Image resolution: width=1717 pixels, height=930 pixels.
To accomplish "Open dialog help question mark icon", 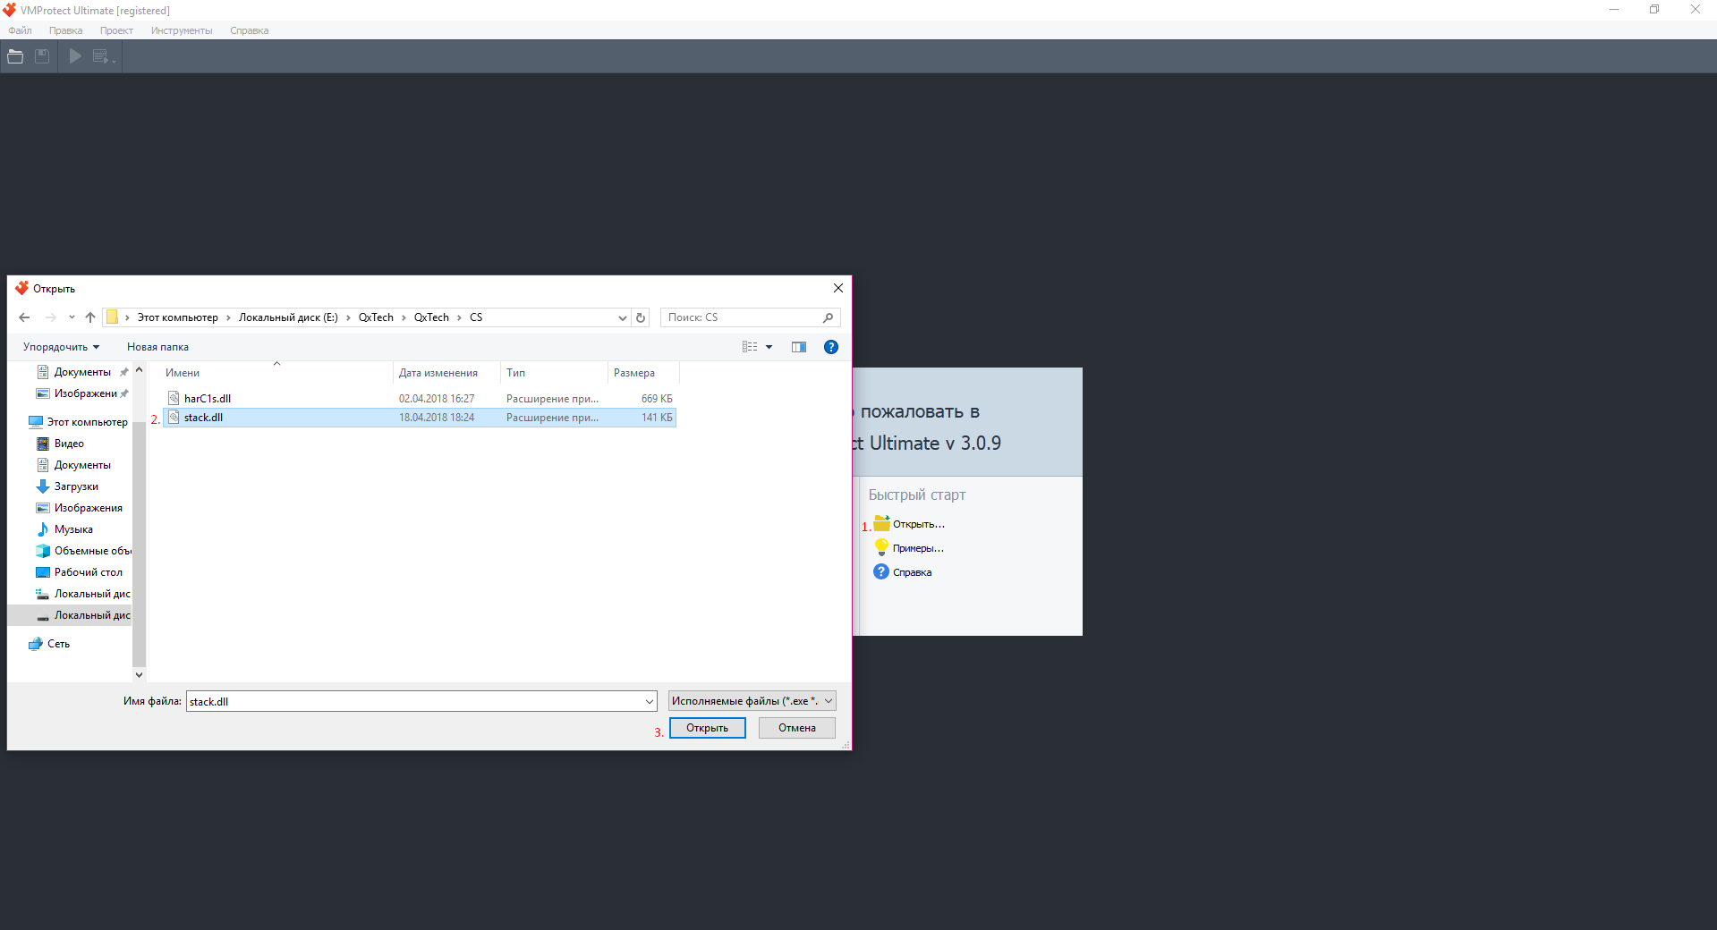I will pyautogui.click(x=831, y=347).
